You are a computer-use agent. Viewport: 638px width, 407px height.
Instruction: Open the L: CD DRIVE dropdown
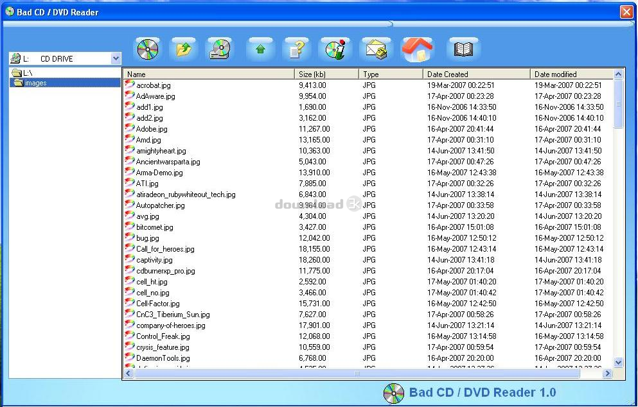[116, 58]
